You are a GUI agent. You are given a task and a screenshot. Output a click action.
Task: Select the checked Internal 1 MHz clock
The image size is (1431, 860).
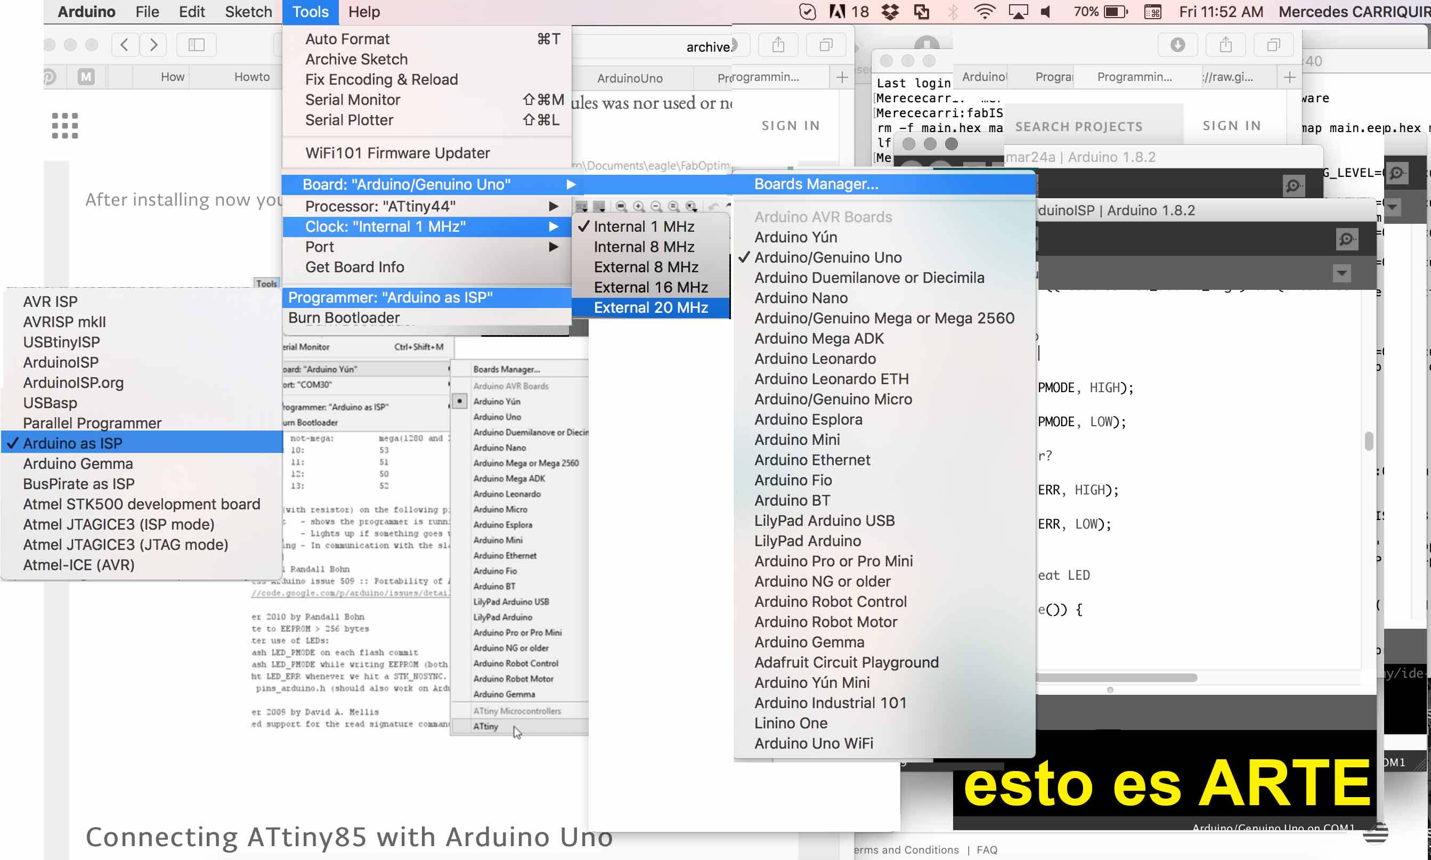651,226
